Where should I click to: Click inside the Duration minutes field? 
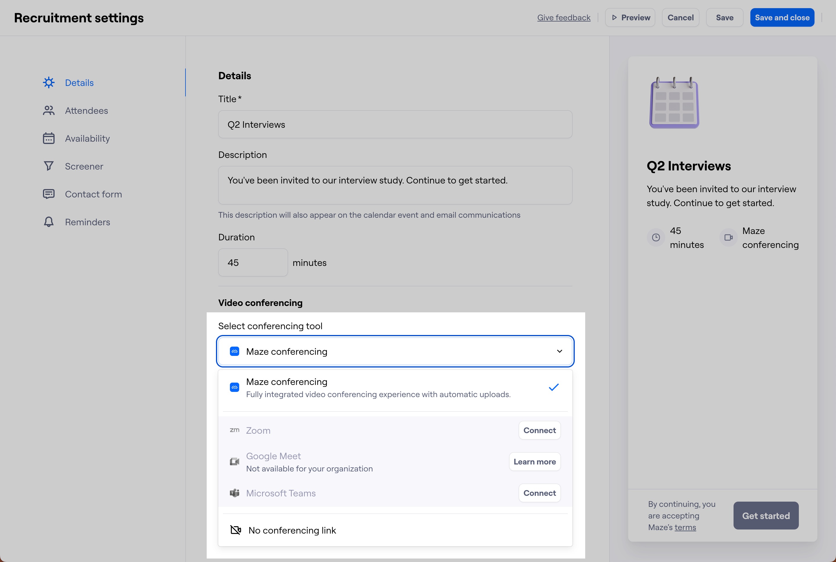pyautogui.click(x=253, y=262)
